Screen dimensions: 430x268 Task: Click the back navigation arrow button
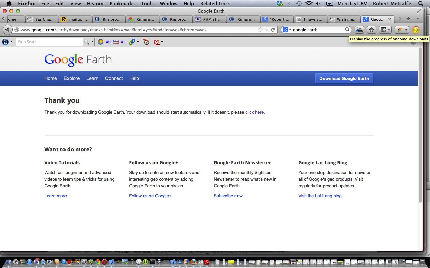7,30
